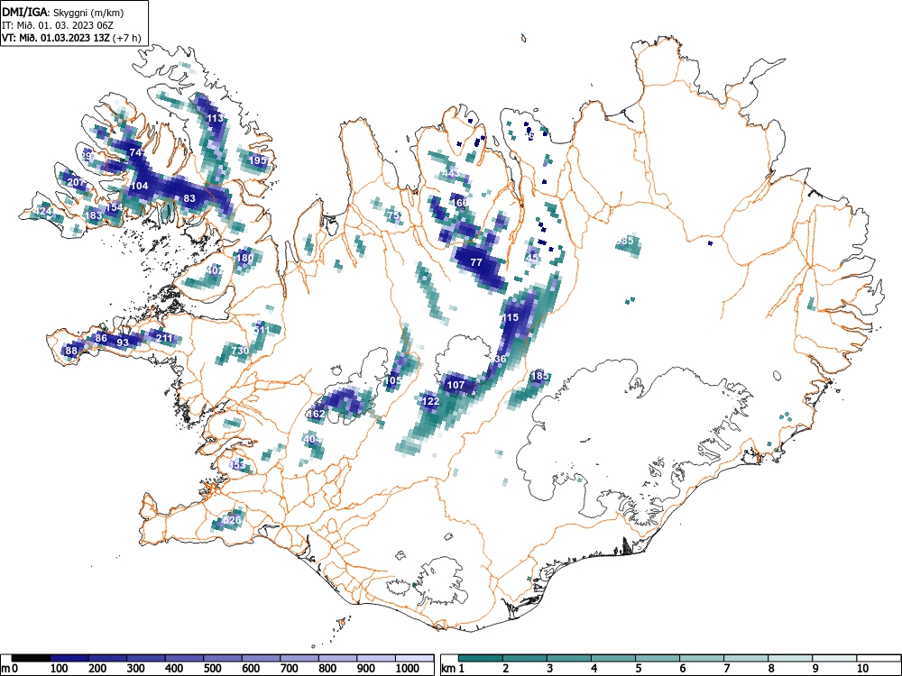The height and width of the screenshot is (676, 902).
Task: Click the '88' label on the peninsula tip
Action: pos(71,351)
